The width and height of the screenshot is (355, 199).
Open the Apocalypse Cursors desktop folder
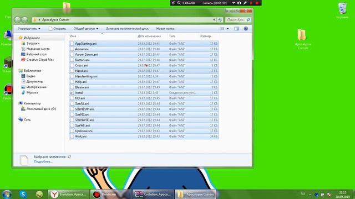point(303,39)
